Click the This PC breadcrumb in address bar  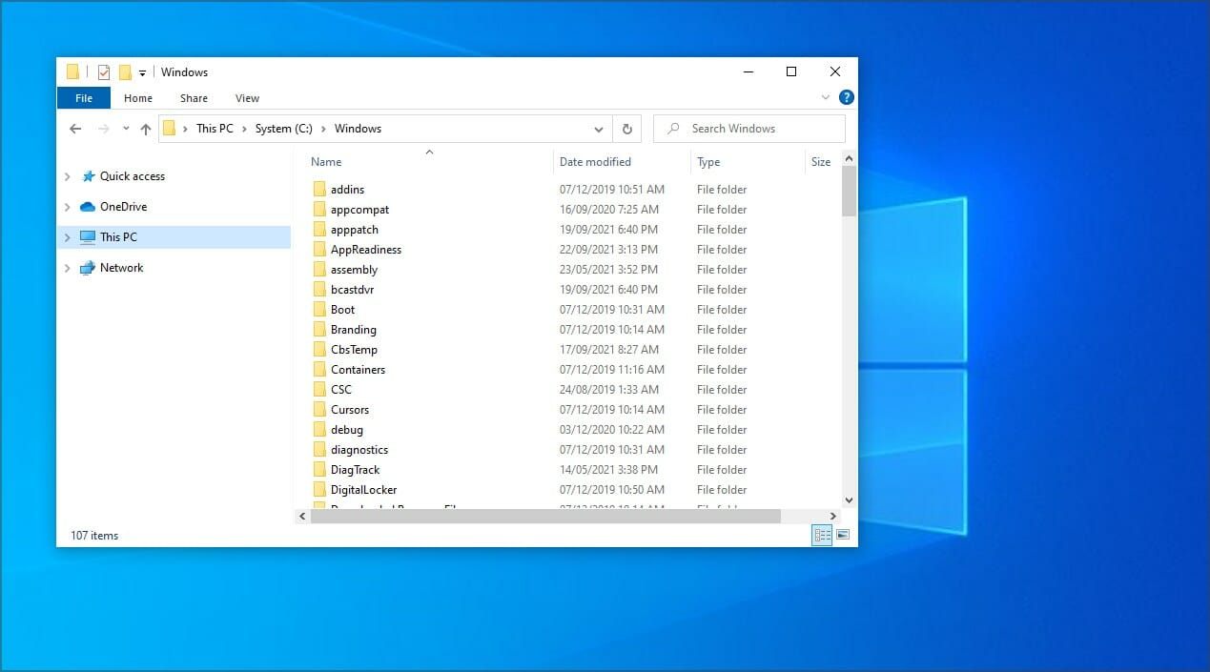[215, 129]
